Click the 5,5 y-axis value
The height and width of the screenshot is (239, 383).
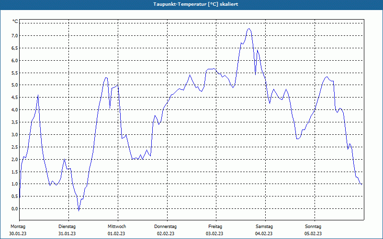pos(14,73)
